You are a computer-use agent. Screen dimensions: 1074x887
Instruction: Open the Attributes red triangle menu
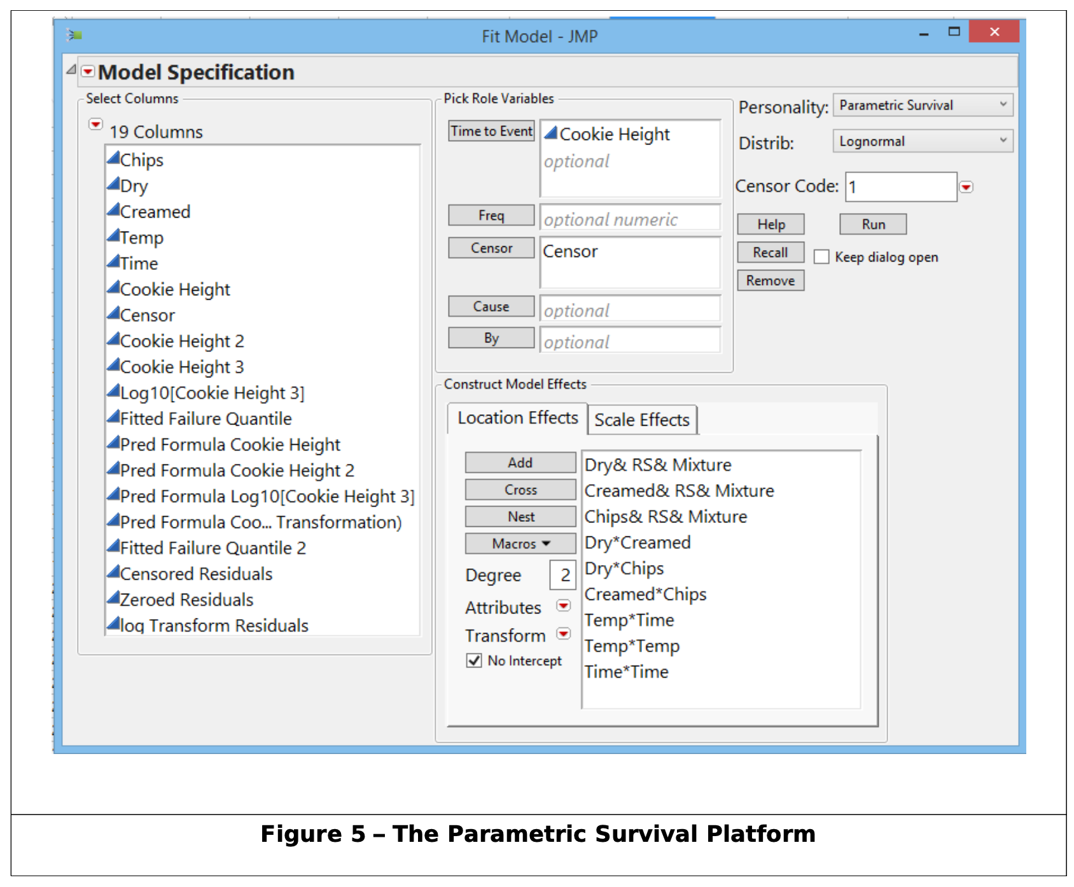[563, 606]
